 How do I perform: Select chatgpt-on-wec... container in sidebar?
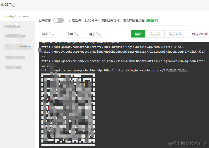[x=18, y=16]
